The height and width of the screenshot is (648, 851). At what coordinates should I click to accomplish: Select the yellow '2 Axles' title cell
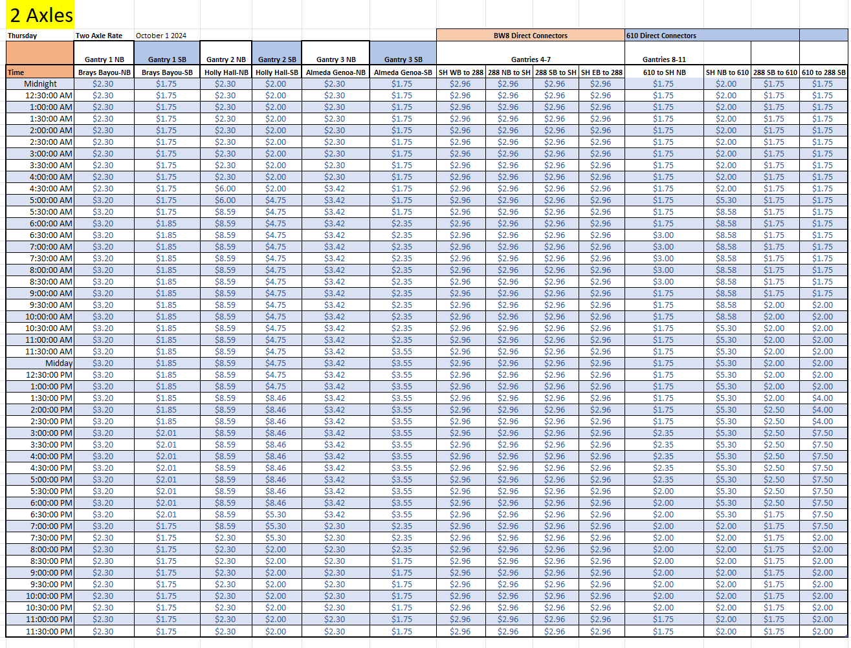(40, 14)
